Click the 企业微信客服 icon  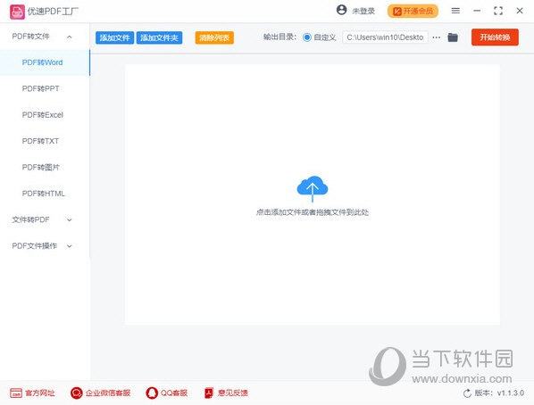click(76, 393)
